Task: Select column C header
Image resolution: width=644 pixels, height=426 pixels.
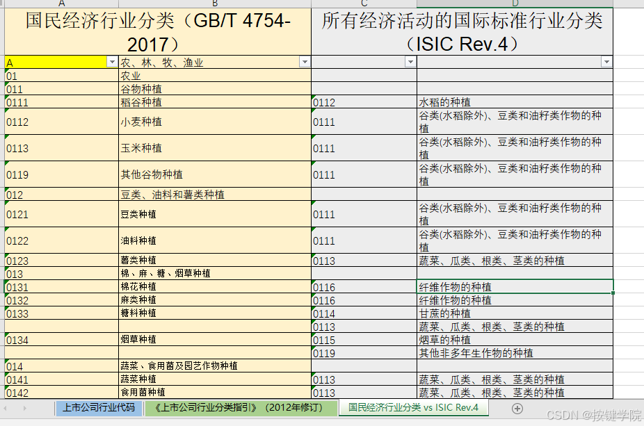Action: 364,3
